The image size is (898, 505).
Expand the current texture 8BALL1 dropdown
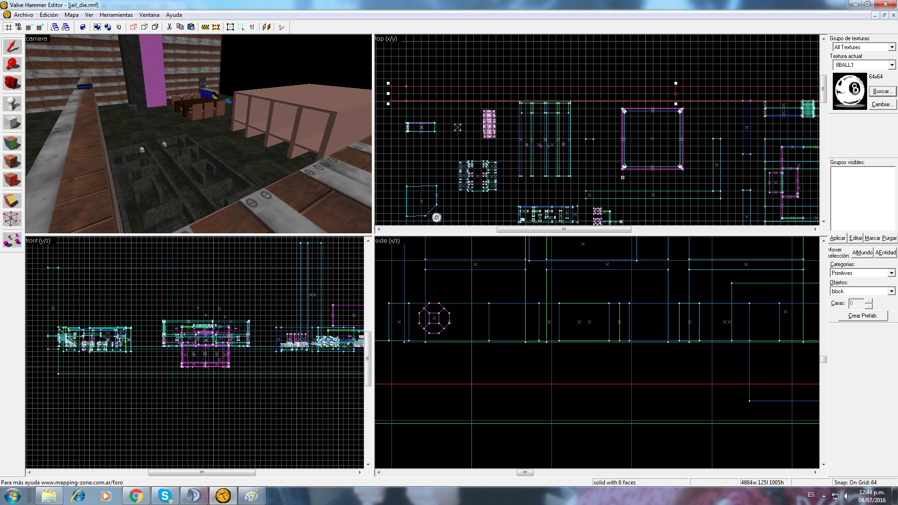[891, 65]
